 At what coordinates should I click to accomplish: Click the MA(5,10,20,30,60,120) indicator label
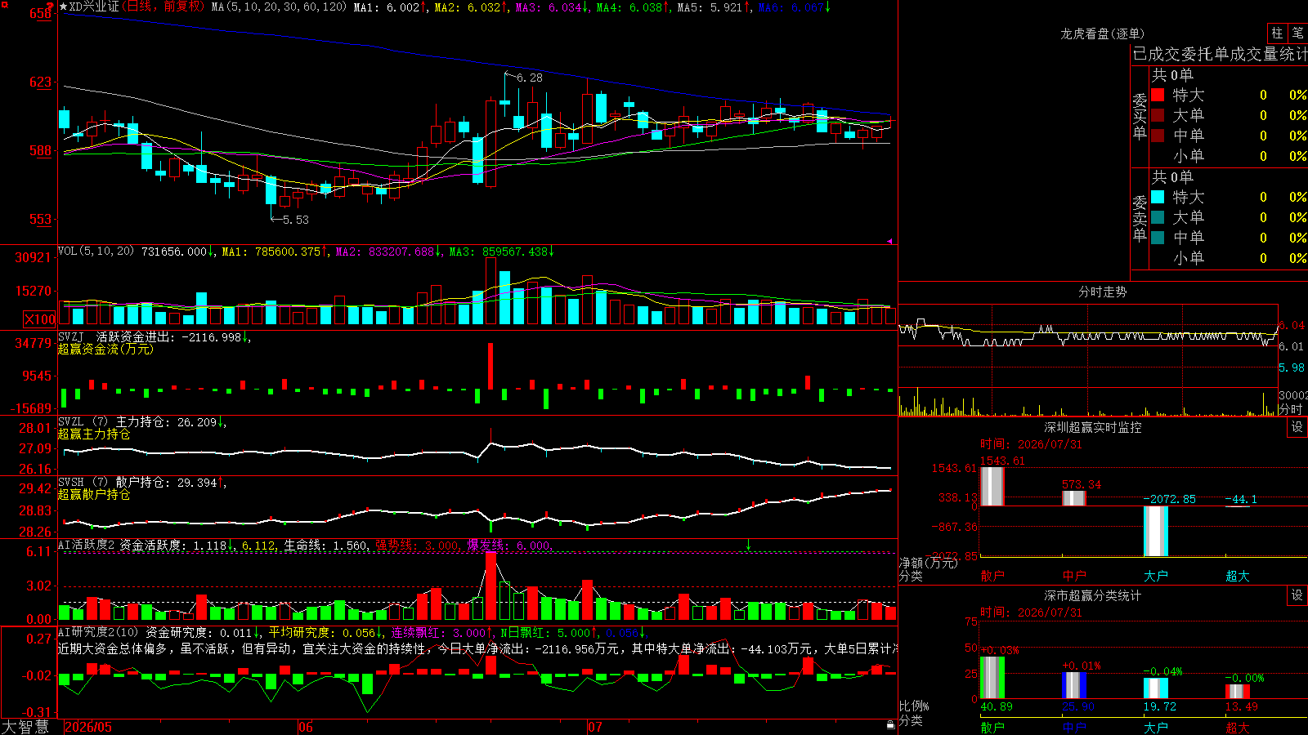279,7
